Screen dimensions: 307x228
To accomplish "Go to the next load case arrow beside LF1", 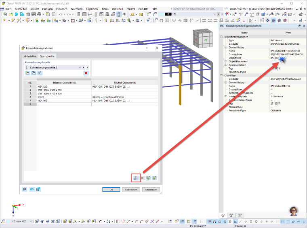I will click(222, 14).
